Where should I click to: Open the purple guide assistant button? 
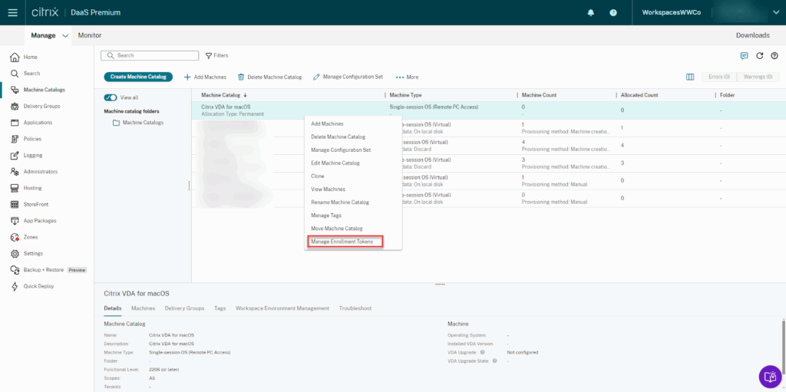tap(771, 377)
